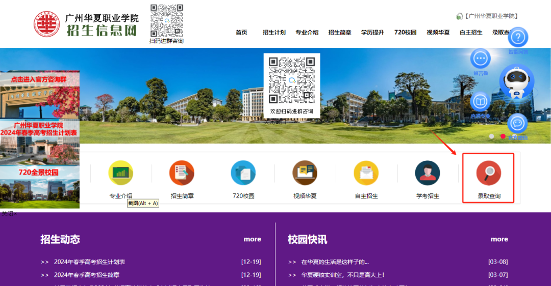The height and width of the screenshot is (286, 551).
Task: Open the 2024年春季高考招生简章 news link
Action: point(87,275)
